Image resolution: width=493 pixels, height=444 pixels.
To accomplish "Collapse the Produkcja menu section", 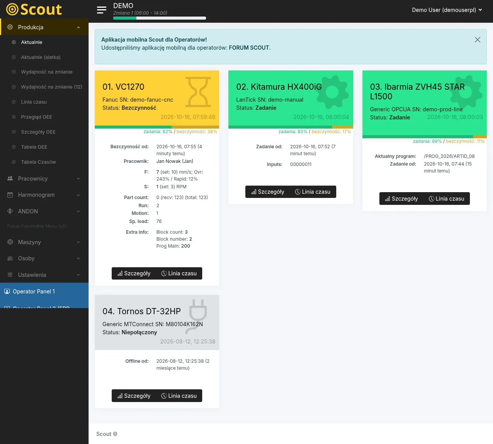I will click(x=79, y=27).
